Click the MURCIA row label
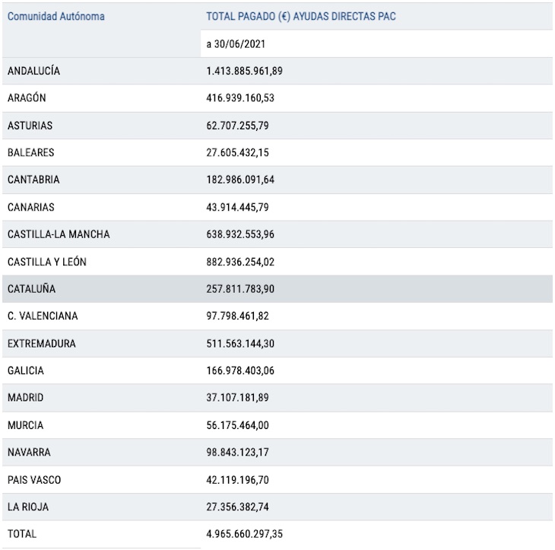555x550 pixels. 26,425
